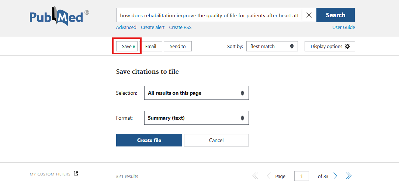Screen dimensions: 399x185
Task: Open My Custom Filters external link icon
Action: click(76, 174)
